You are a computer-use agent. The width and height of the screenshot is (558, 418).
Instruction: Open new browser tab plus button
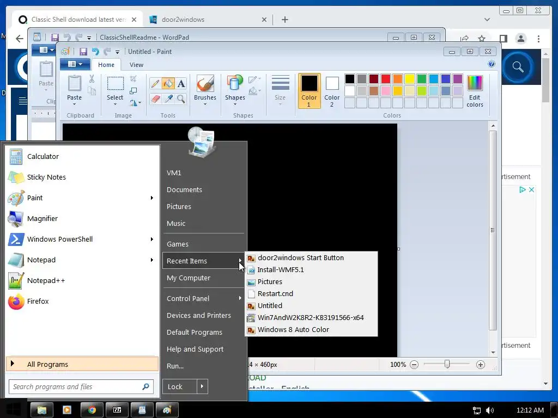coord(284,20)
